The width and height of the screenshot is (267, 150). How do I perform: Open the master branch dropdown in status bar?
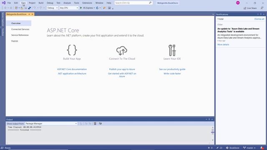click(x=249, y=148)
